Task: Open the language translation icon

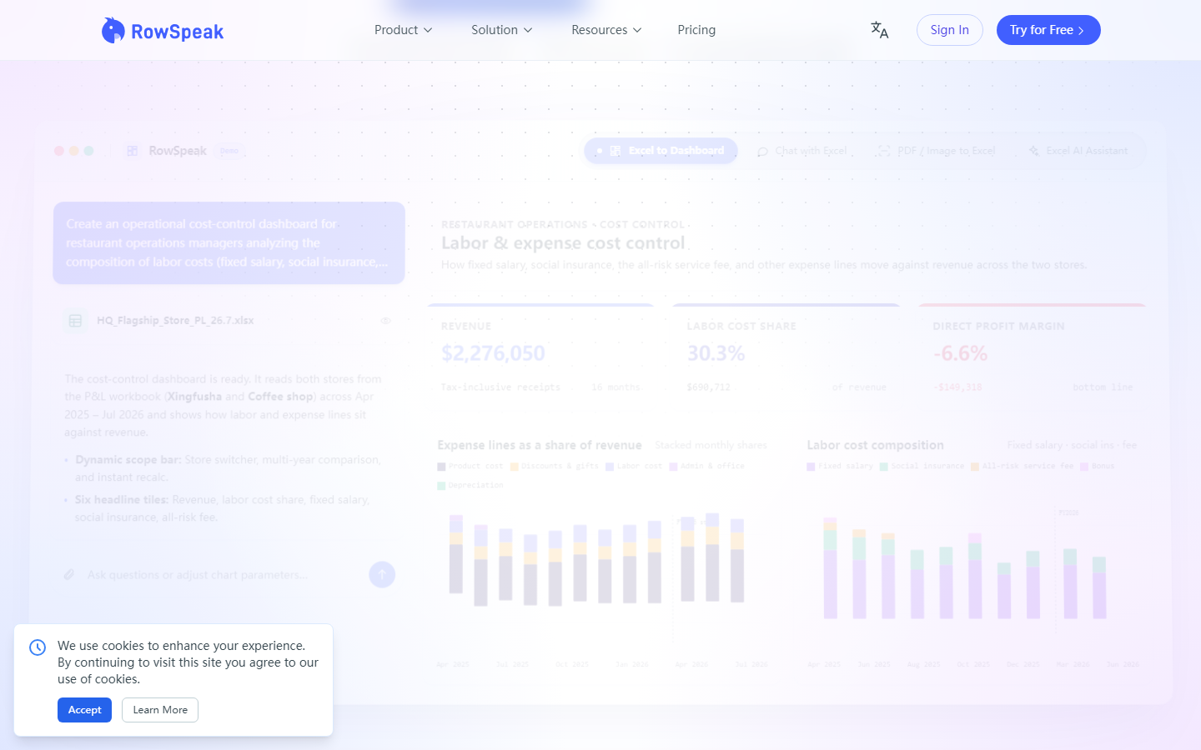Action: point(879,30)
